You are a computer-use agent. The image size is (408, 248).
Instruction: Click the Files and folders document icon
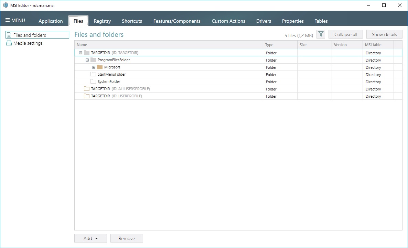click(9, 35)
